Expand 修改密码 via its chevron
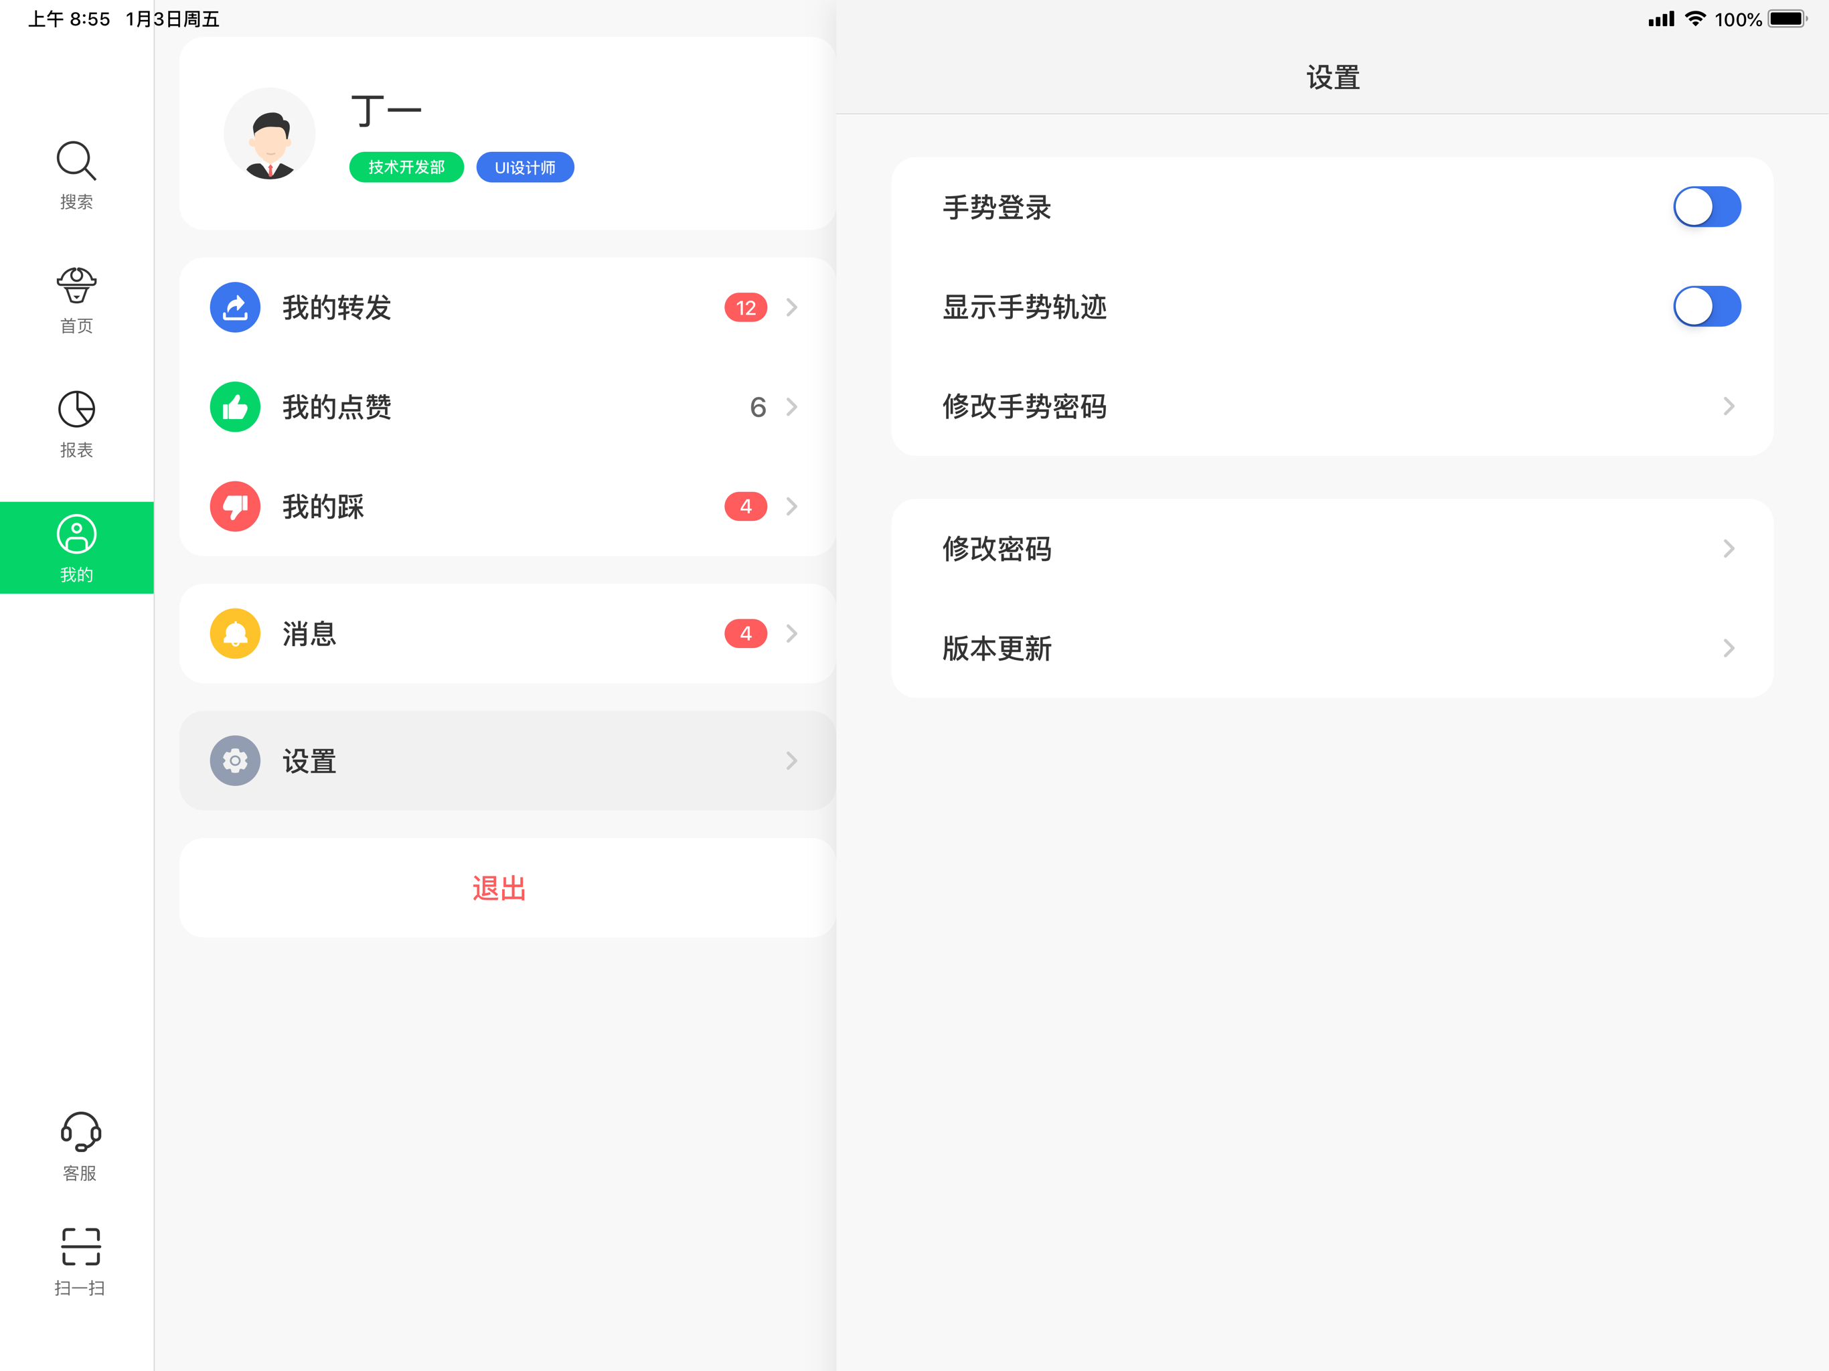The width and height of the screenshot is (1829, 1371). coord(1728,548)
